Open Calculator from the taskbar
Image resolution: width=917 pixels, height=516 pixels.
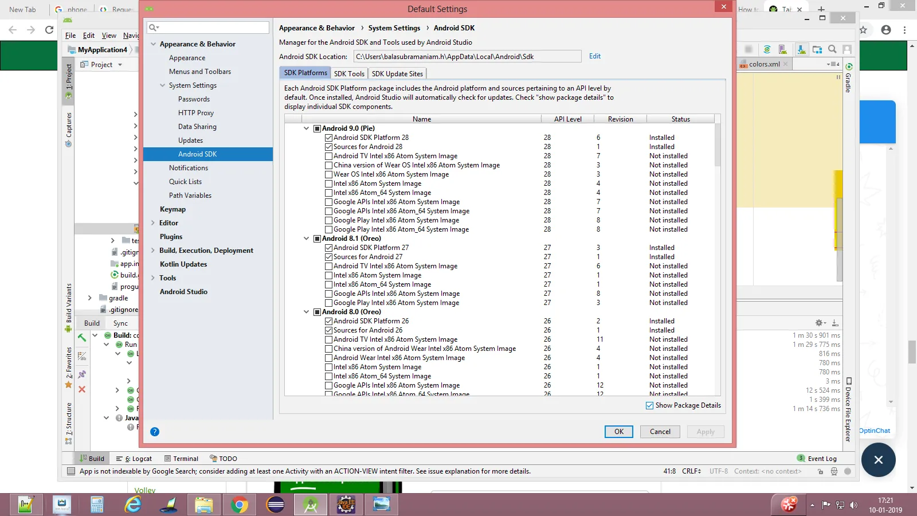coord(97,505)
